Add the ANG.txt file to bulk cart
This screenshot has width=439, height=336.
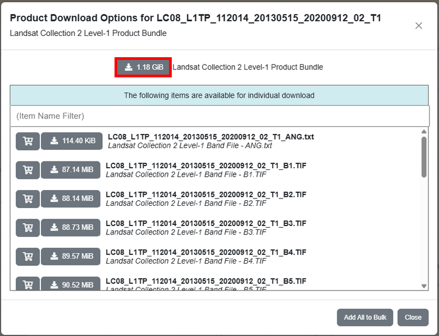tap(28, 141)
